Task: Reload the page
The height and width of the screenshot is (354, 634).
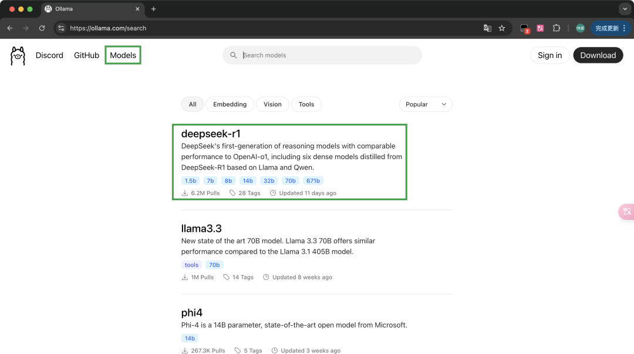Action: pyautogui.click(x=42, y=28)
